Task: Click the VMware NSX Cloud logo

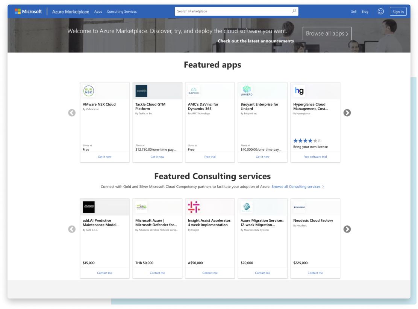Action: pyautogui.click(x=88, y=91)
